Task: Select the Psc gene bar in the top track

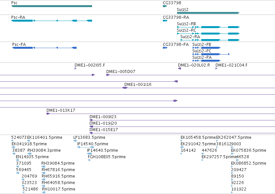Action: click(52, 6)
